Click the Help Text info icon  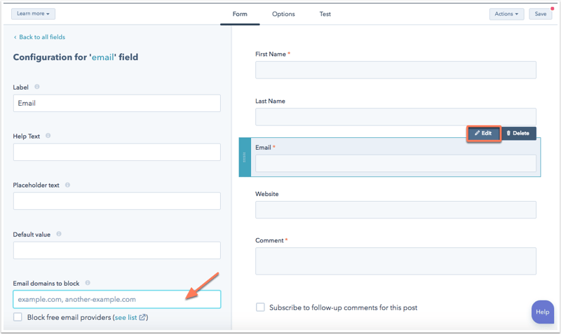[48, 136]
